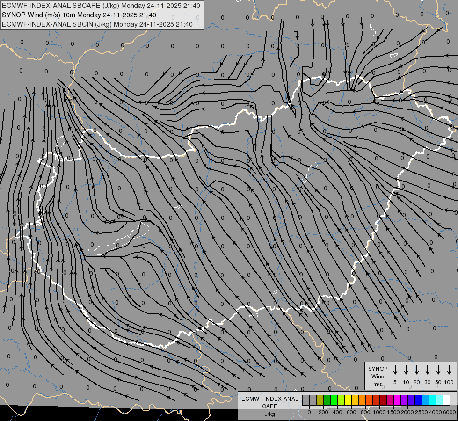Image resolution: width=458 pixels, height=421 pixels.
Task: Pick the cyan CAPE legend swatch
Action: 432,400
